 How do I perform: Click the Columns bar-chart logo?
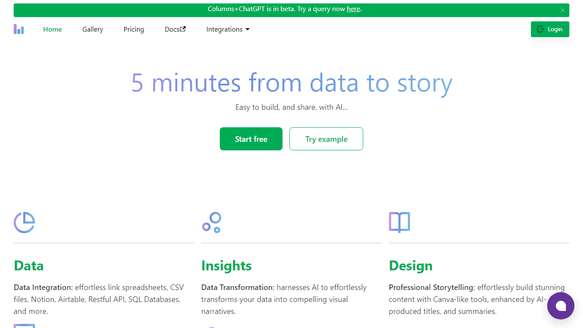pos(19,29)
